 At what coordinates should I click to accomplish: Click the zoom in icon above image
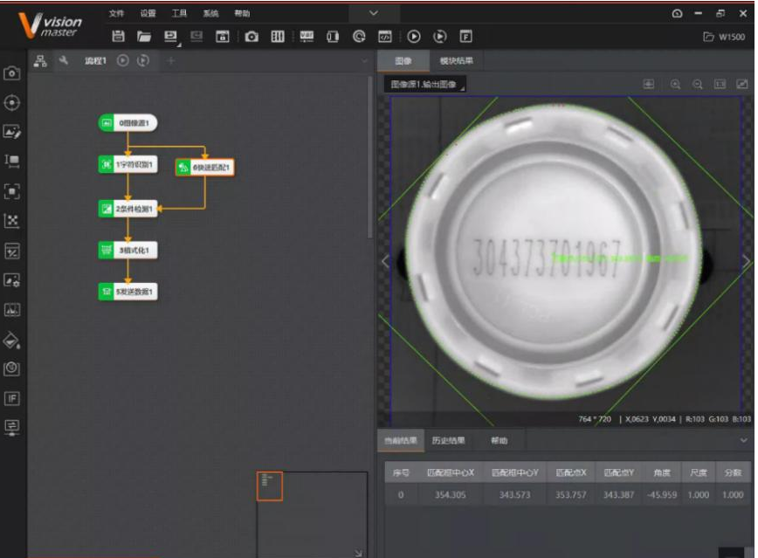pos(675,85)
